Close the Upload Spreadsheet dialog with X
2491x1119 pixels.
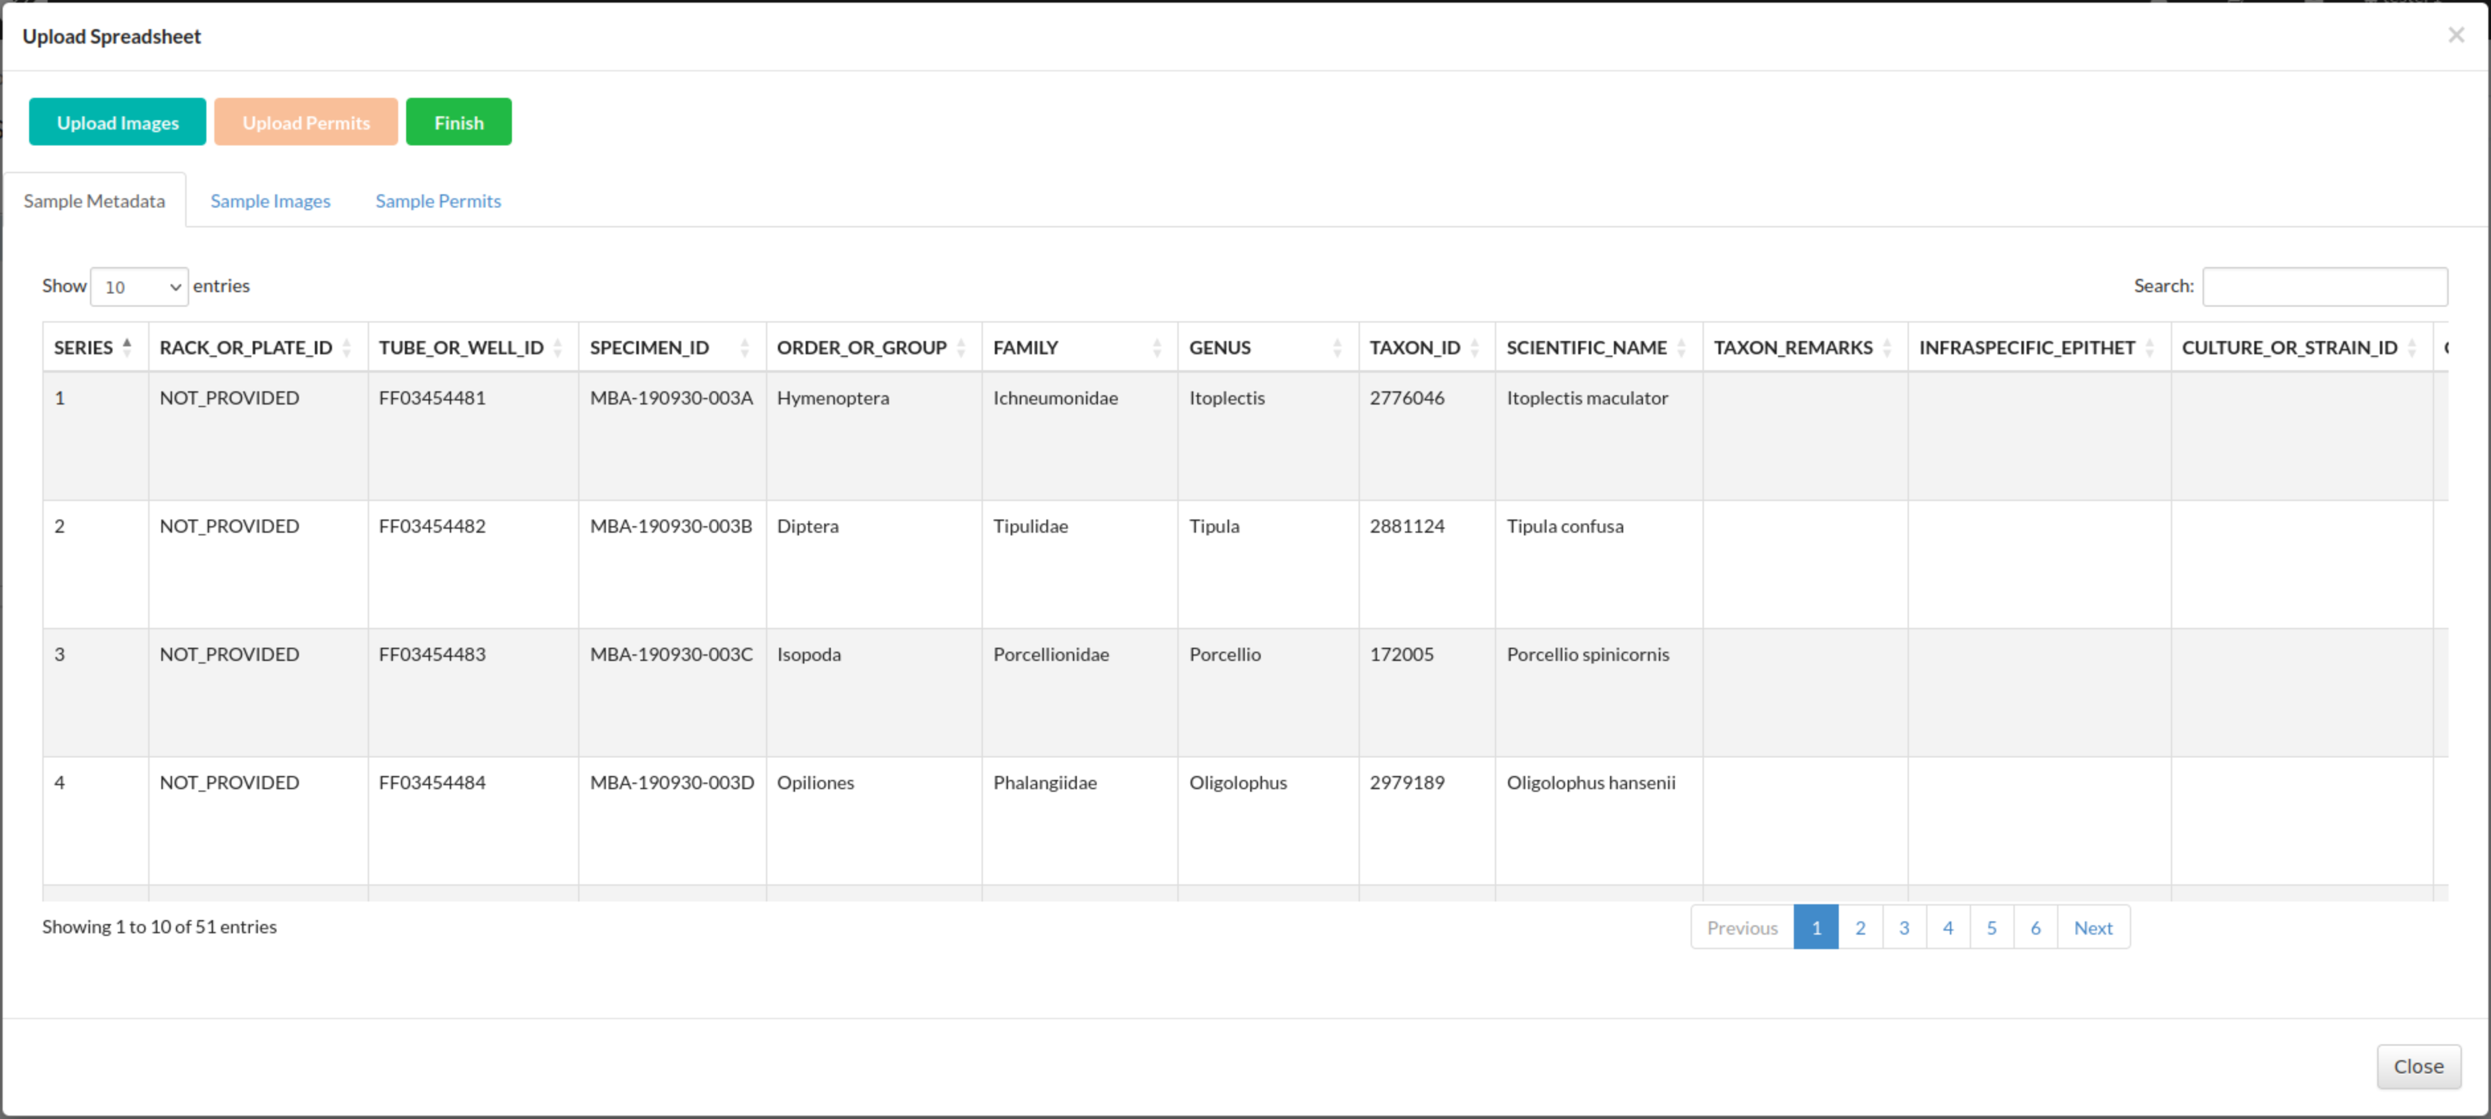(2455, 35)
